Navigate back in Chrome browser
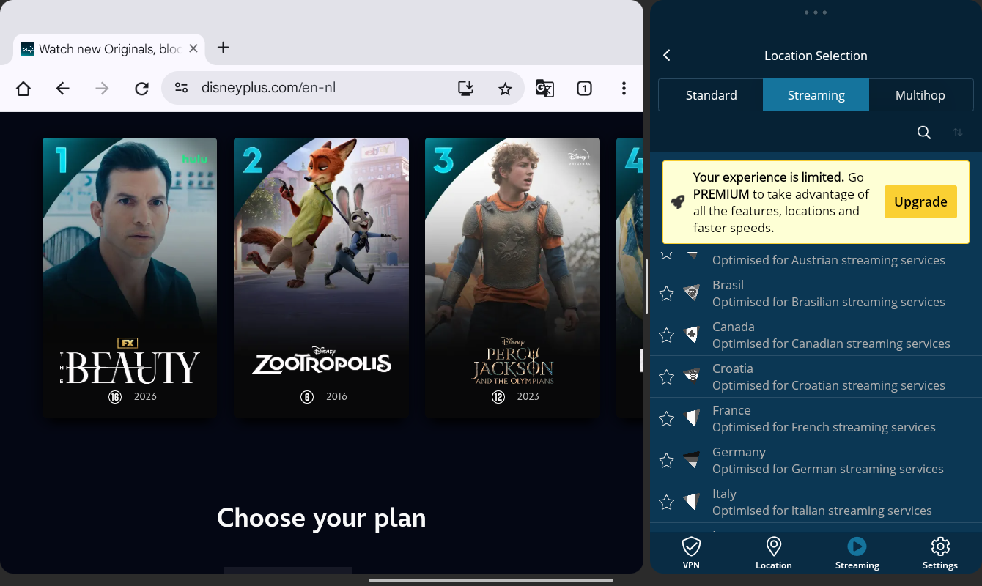 63,89
